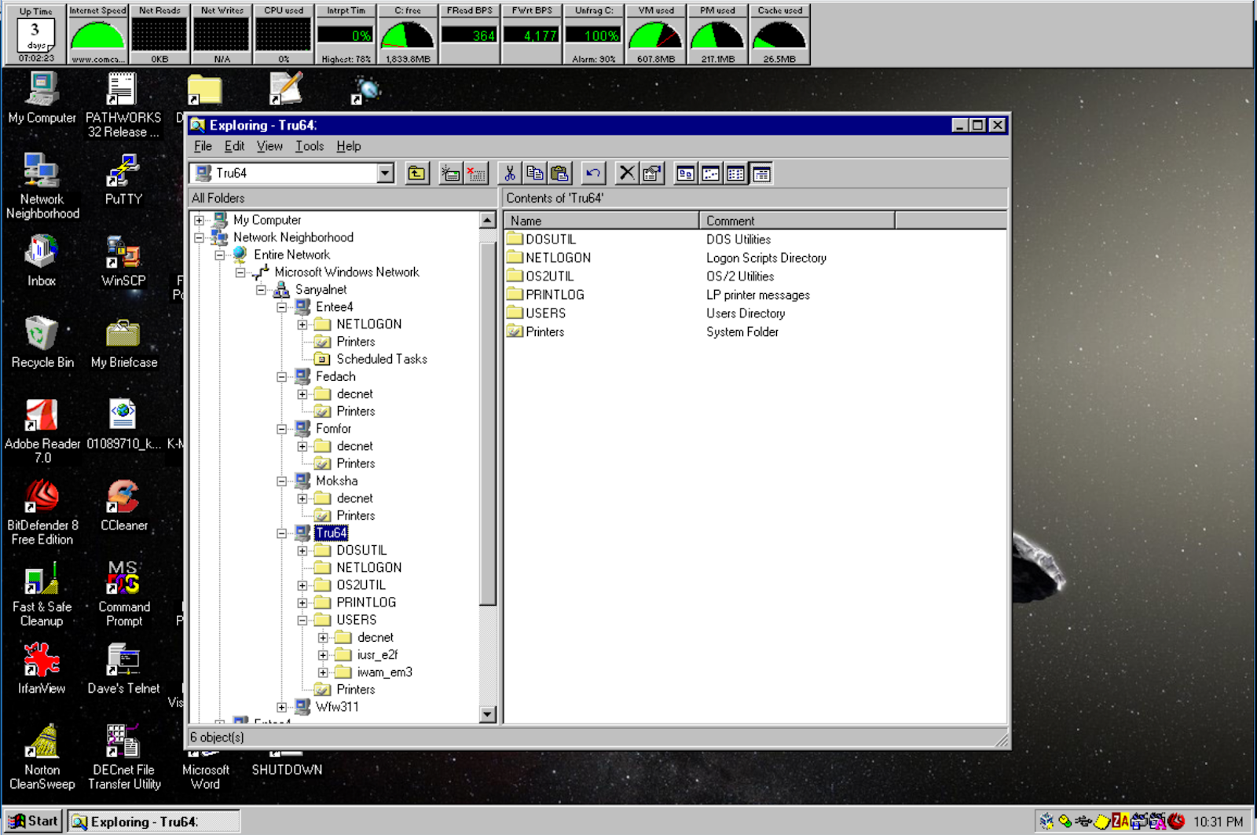Click the Undo toolbar icon
Image resolution: width=1257 pixels, height=835 pixels.
click(592, 173)
